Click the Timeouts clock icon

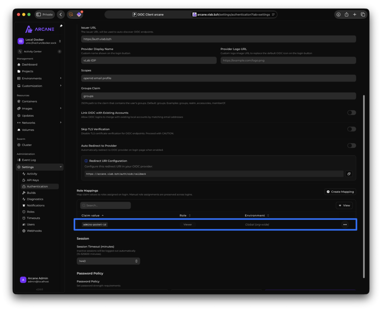[x=24, y=218]
